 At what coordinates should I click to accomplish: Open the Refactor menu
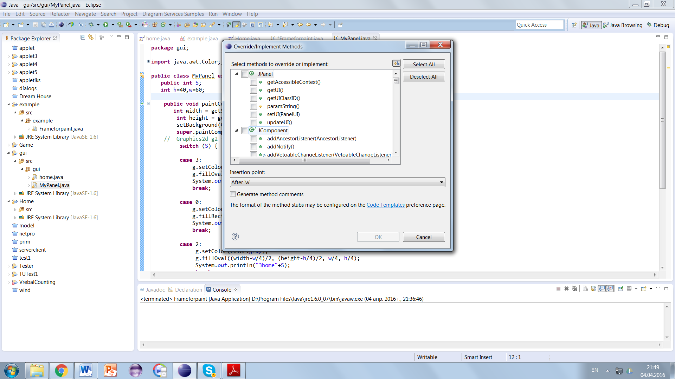60,14
